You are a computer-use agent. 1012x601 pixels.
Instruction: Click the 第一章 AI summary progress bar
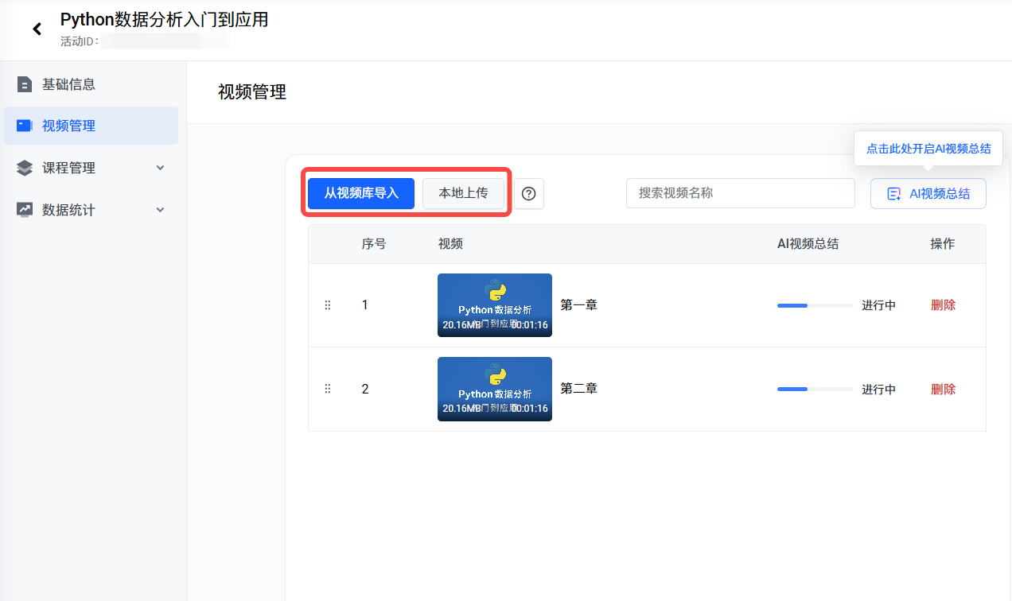point(815,305)
